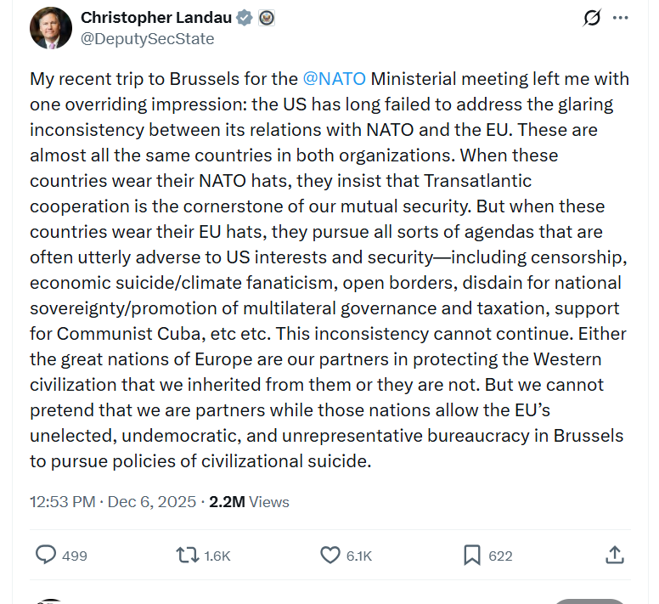Click the government affiliation badge icon
Screen dimensions: 659x604
(x=266, y=18)
